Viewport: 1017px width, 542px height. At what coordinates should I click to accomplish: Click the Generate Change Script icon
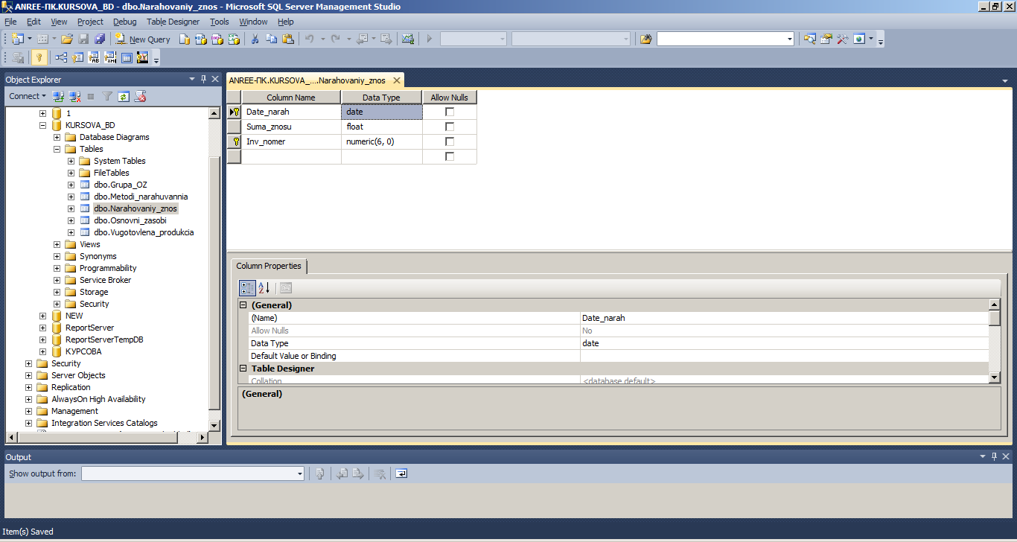pos(18,57)
